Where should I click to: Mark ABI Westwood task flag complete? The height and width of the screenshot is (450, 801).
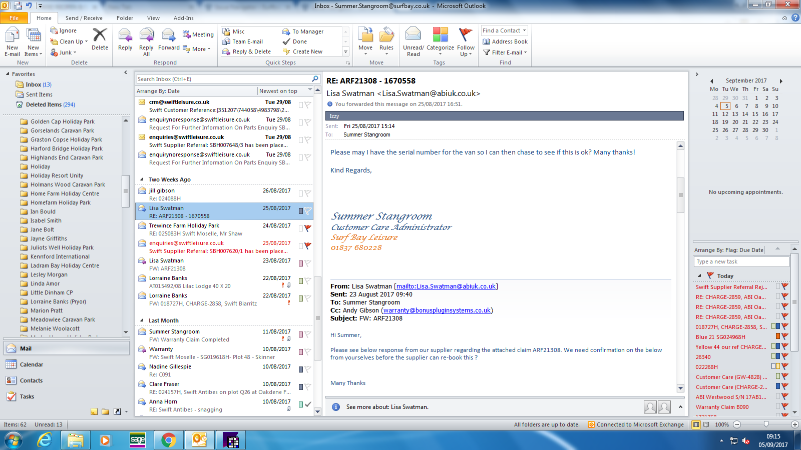coord(785,396)
